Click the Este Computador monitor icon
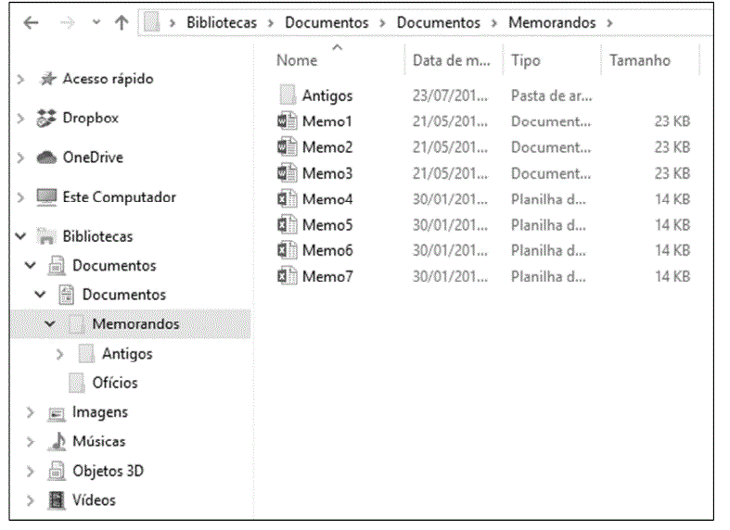 (x=46, y=197)
